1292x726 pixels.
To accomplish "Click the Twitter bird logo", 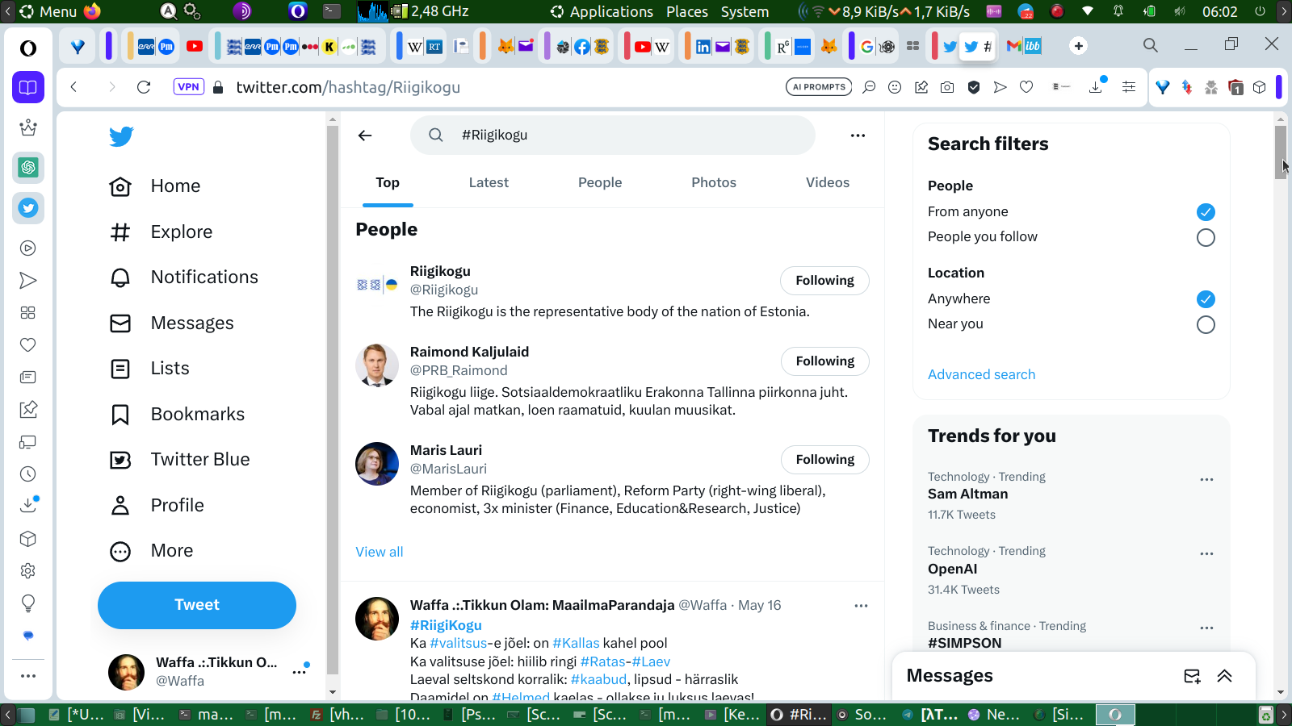I will pyautogui.click(x=121, y=136).
